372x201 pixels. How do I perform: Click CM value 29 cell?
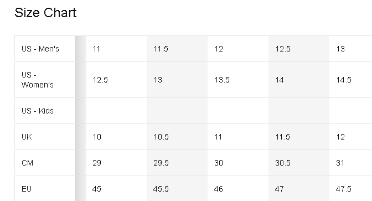pos(116,163)
